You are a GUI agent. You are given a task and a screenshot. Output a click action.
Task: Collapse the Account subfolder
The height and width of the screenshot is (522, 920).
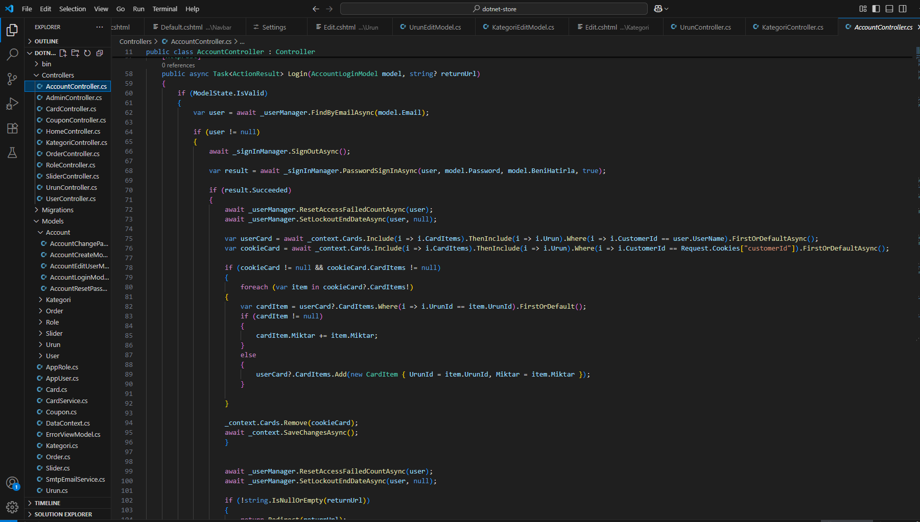point(68,232)
